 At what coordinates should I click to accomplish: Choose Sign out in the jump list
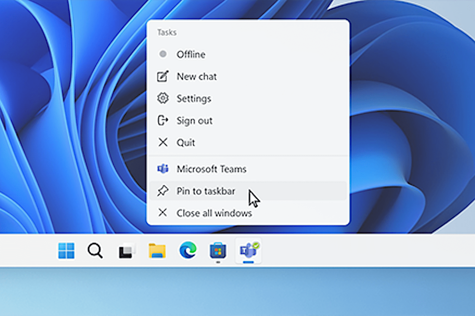tap(194, 121)
